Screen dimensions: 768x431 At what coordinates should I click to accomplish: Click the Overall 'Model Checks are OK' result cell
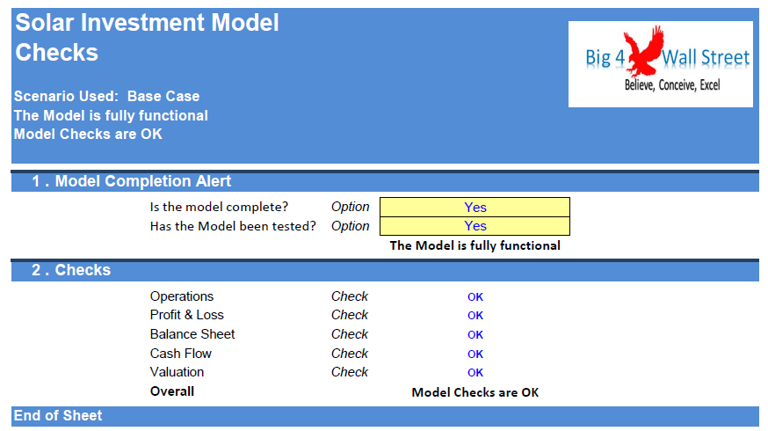475,392
